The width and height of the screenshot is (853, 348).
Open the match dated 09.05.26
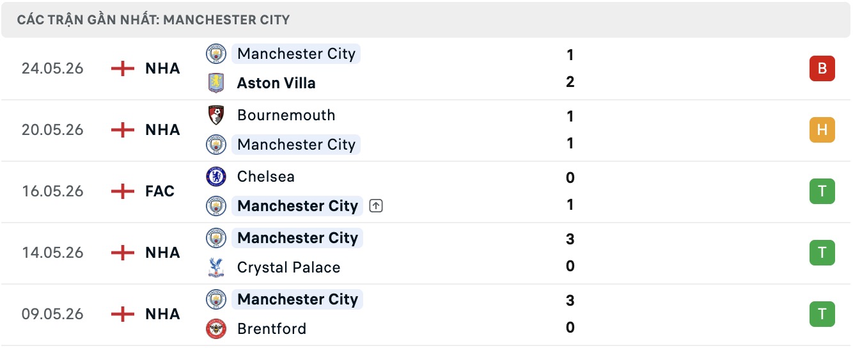click(x=426, y=315)
